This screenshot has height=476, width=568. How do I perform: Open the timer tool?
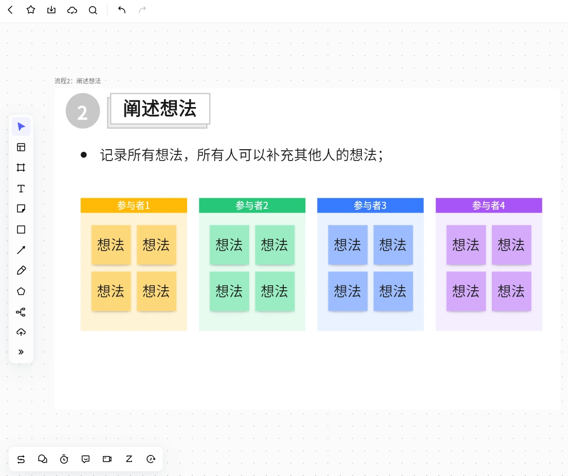pyautogui.click(x=64, y=459)
